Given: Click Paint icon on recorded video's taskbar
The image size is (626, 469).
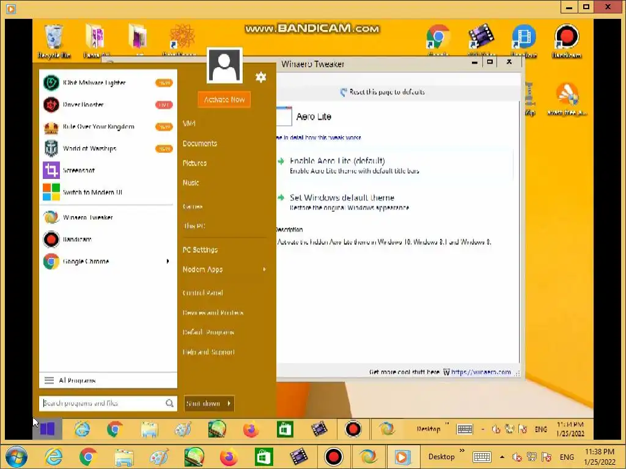Looking at the screenshot, I should click(183, 429).
